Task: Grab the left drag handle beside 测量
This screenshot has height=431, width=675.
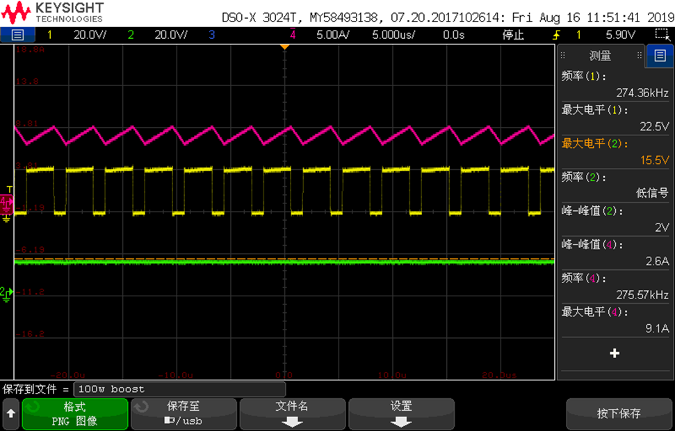Action: click(x=562, y=56)
